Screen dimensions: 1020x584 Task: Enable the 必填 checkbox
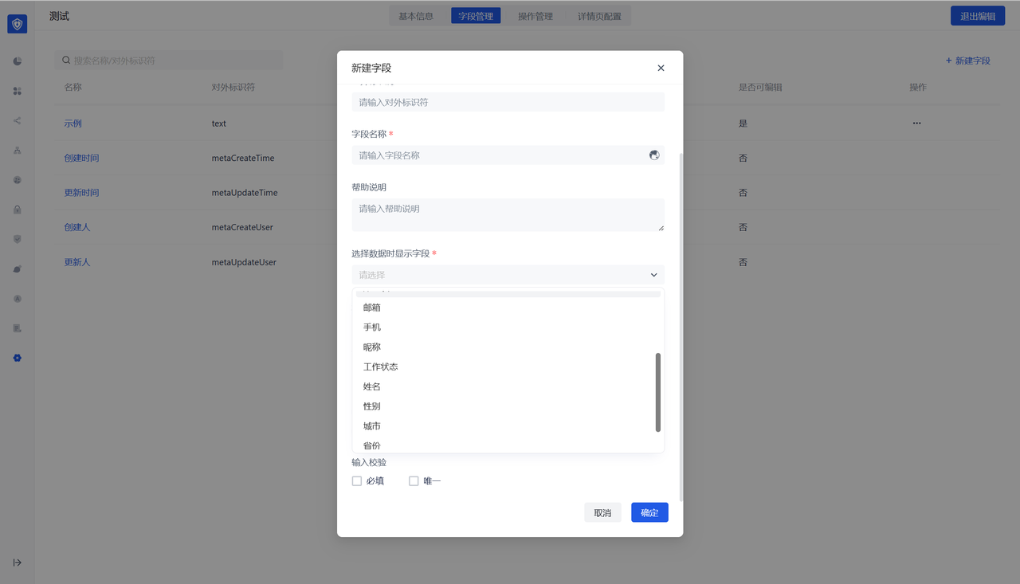coord(357,481)
